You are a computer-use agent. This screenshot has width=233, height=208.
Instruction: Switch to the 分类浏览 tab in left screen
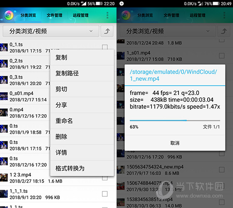tap(28, 15)
